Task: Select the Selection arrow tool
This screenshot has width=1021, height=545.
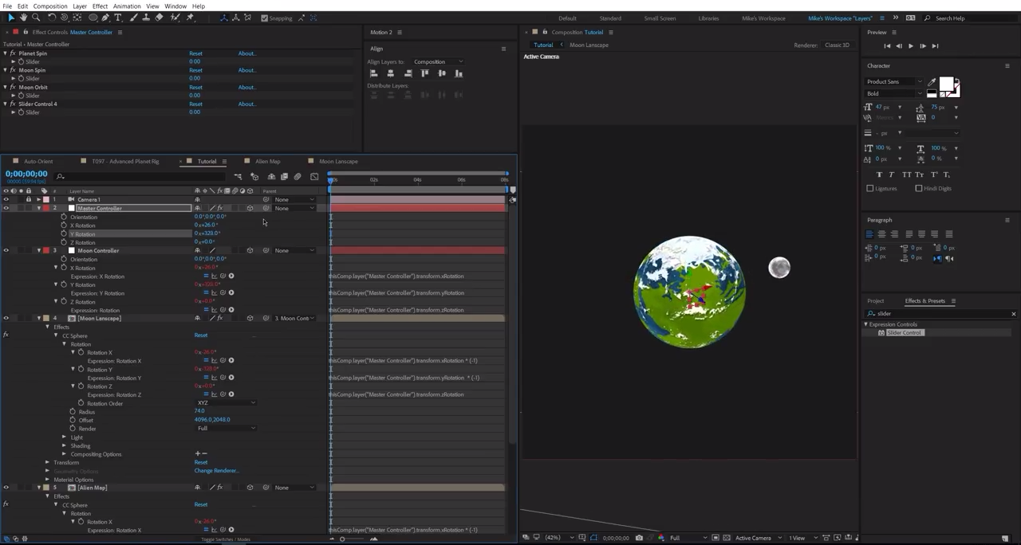Action: (x=11, y=18)
